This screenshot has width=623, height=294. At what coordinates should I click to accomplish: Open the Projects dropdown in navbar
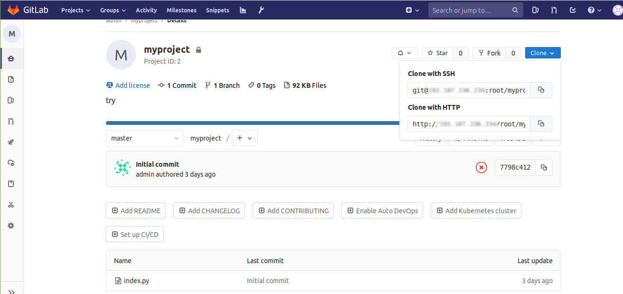(x=76, y=10)
